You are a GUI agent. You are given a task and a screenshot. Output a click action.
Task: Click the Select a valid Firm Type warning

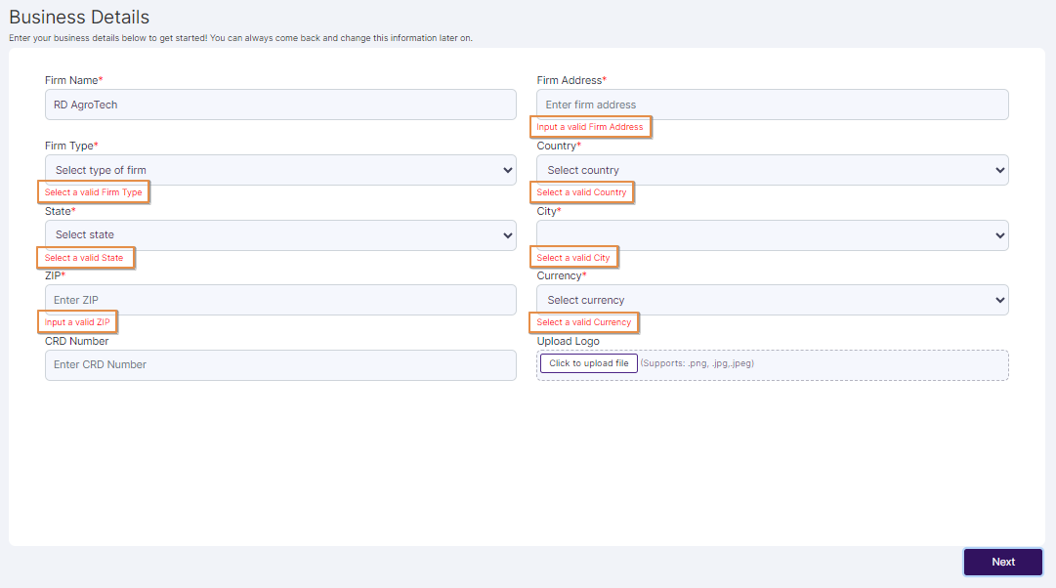[x=93, y=191]
